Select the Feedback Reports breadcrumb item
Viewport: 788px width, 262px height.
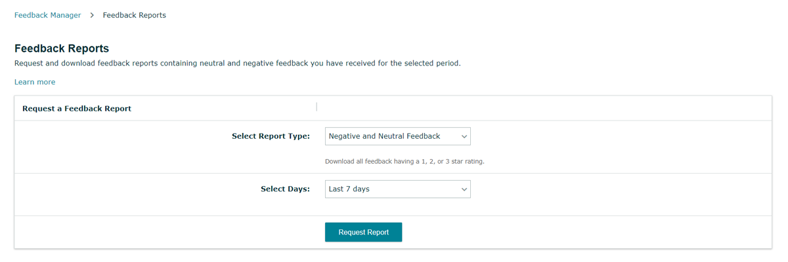pyautogui.click(x=134, y=15)
